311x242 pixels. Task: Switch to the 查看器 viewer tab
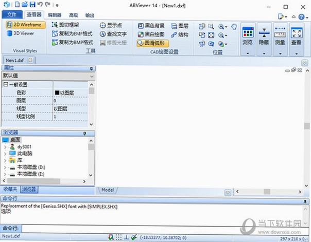34,14
